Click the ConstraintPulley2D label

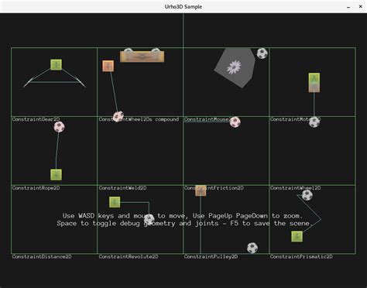pos(211,256)
